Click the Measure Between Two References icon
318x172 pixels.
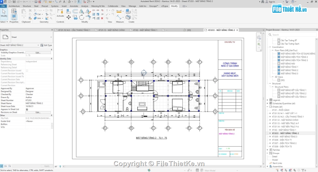coord(119,17)
